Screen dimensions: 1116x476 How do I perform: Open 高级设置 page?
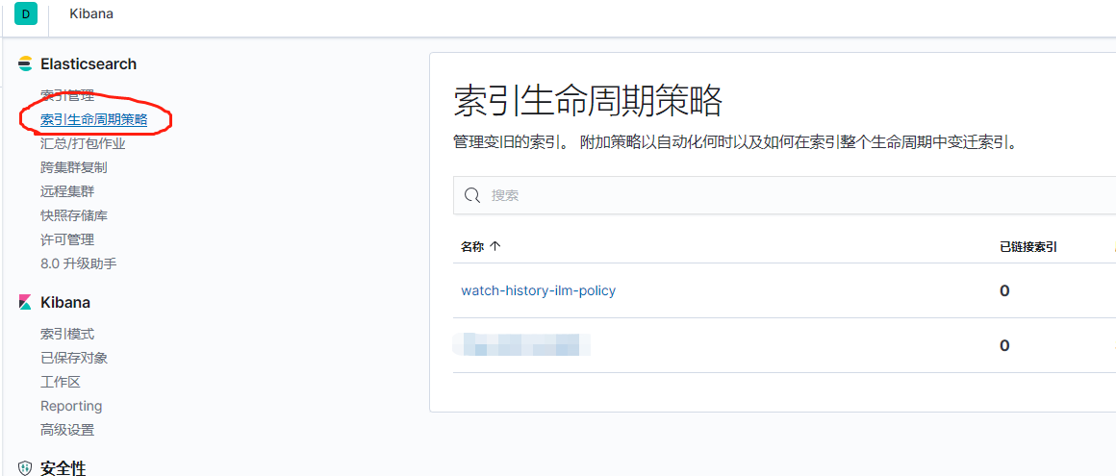click(67, 430)
